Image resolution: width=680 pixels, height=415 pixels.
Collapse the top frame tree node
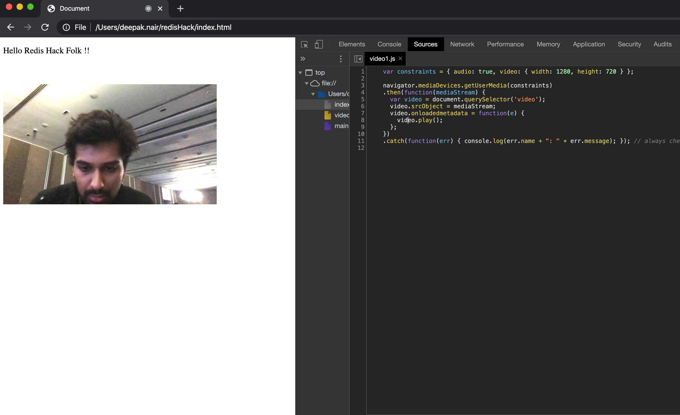point(300,73)
